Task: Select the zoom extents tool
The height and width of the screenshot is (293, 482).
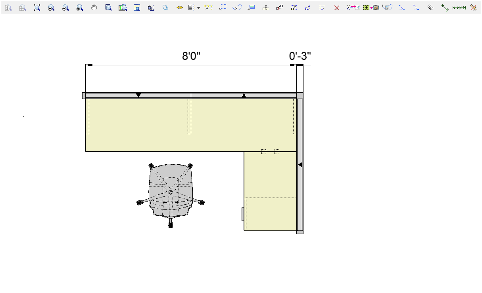Action: point(37,8)
